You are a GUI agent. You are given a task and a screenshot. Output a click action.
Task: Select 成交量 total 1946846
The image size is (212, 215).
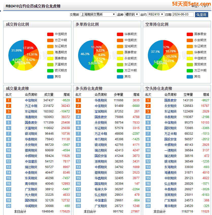tap(48, 211)
